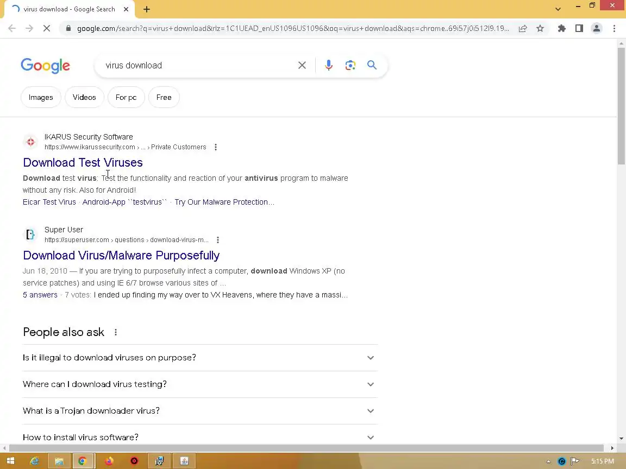Stop page loading with the X button

click(47, 28)
